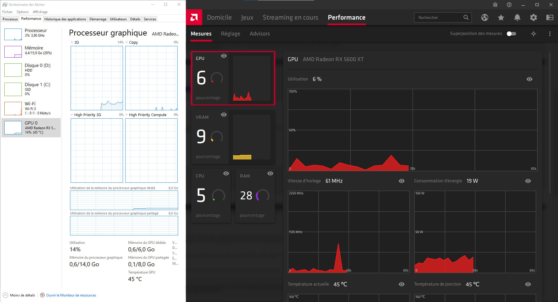Toggle the sidebar panel icon in Radeon
This screenshot has width=558, height=302.
coord(550,17)
